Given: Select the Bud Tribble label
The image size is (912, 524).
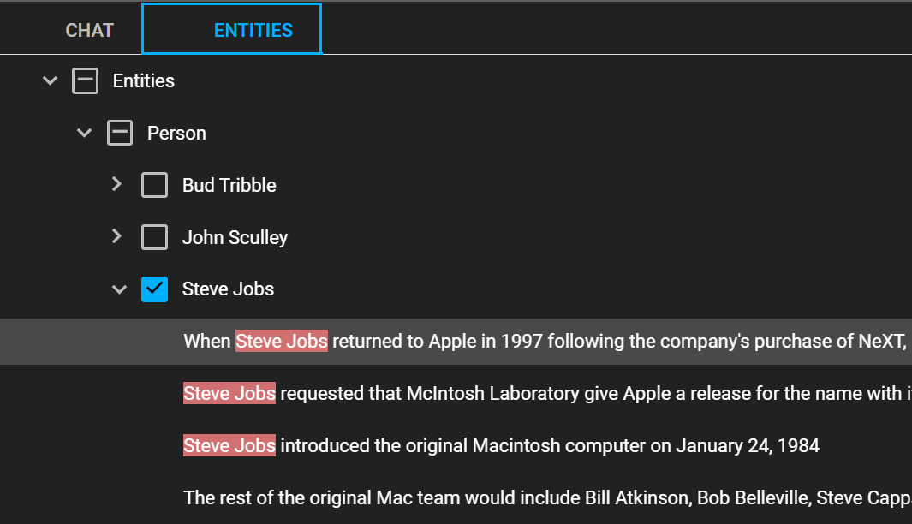Looking at the screenshot, I should 229,186.
